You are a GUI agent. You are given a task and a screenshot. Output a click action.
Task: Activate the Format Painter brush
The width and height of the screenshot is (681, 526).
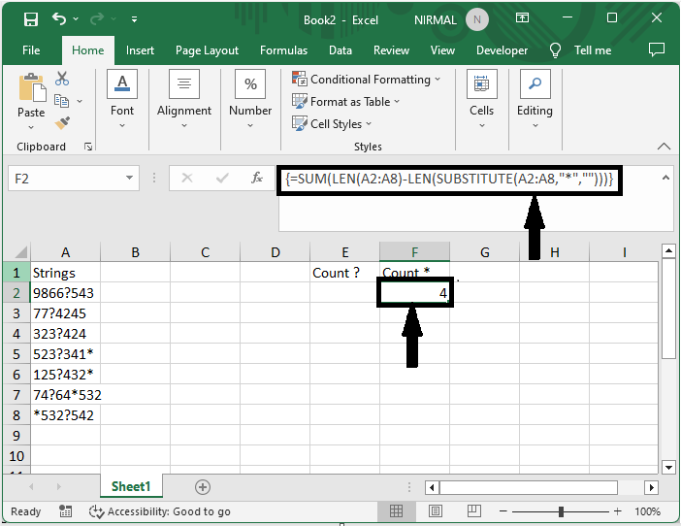tap(62, 123)
